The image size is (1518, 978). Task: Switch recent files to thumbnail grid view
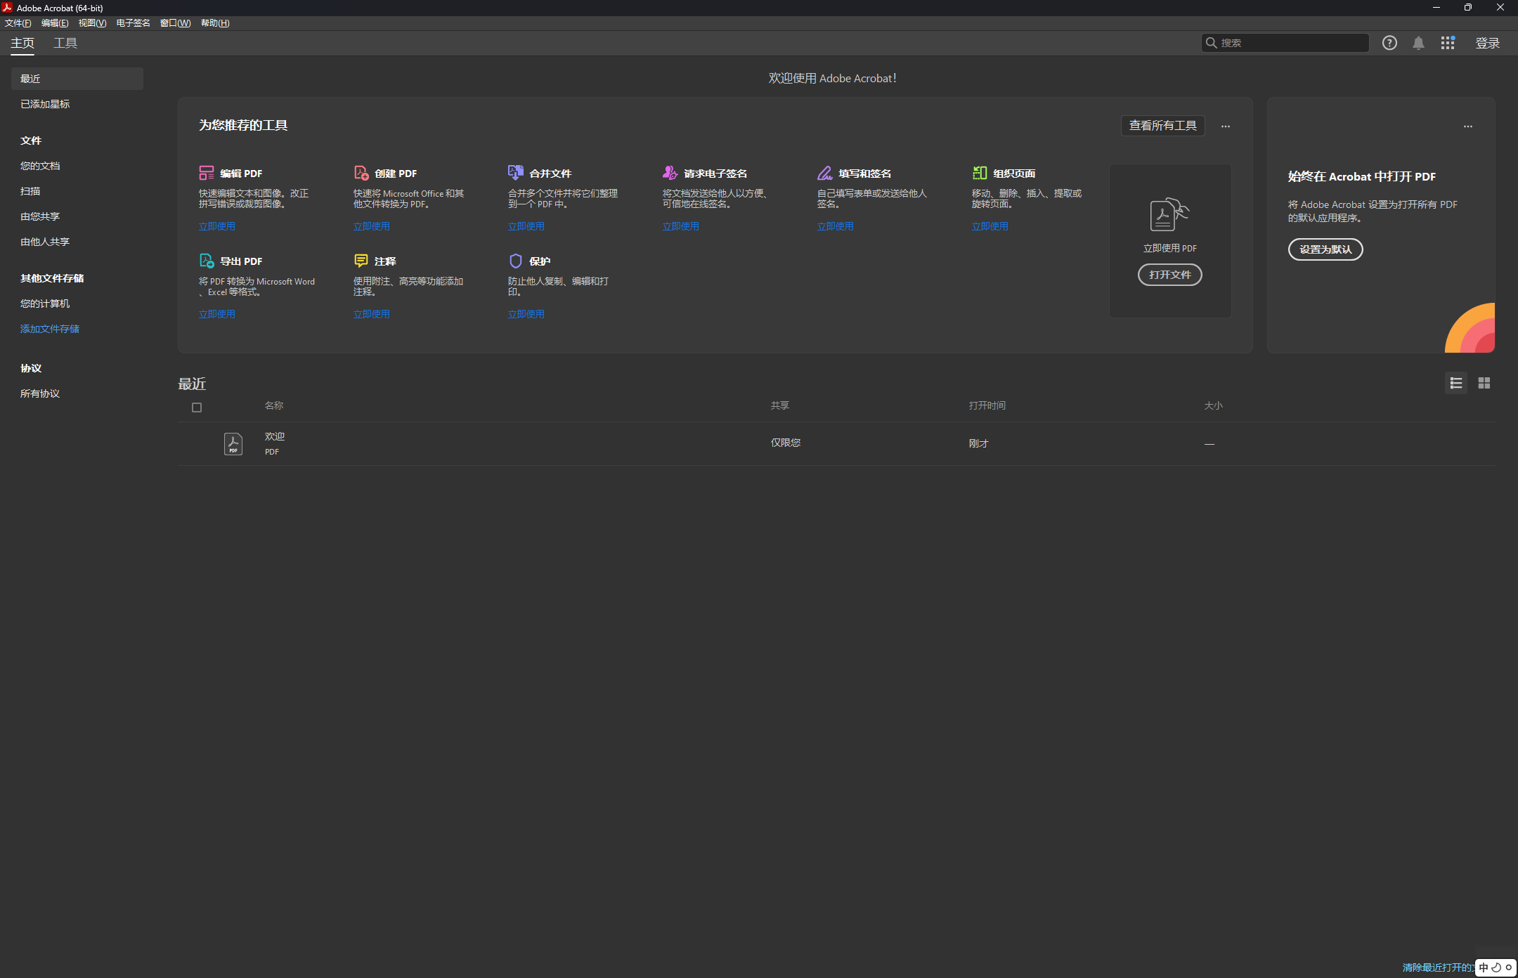pyautogui.click(x=1484, y=383)
